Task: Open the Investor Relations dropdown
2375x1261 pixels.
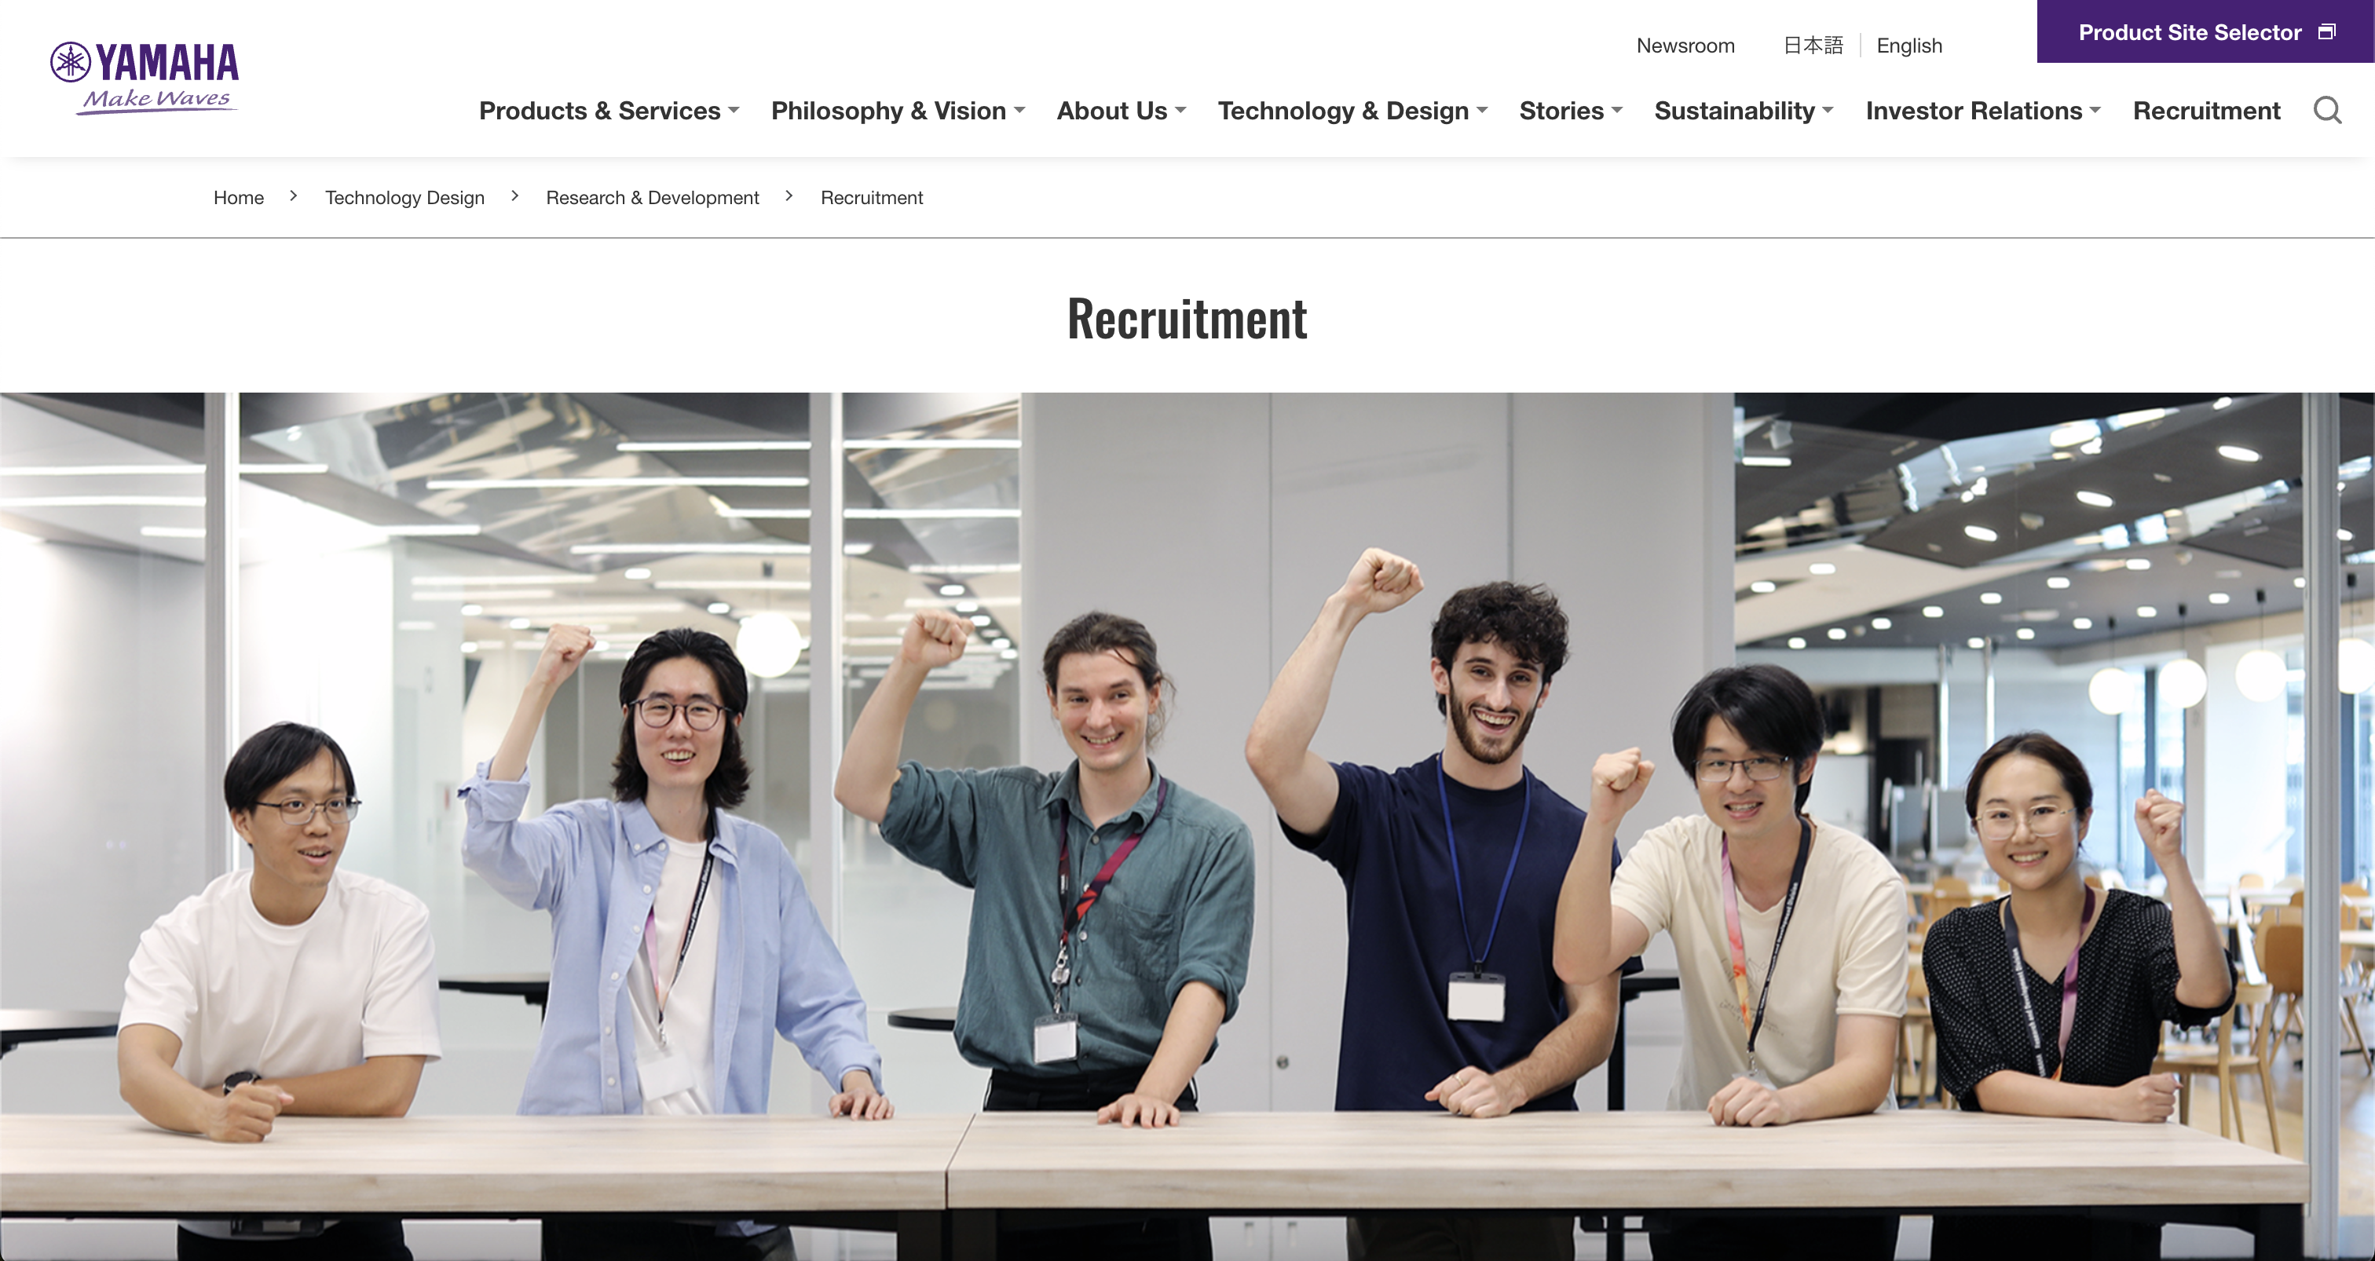Action: pyautogui.click(x=1983, y=111)
